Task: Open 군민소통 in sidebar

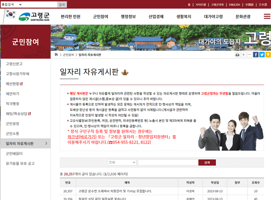Action: coord(12,133)
